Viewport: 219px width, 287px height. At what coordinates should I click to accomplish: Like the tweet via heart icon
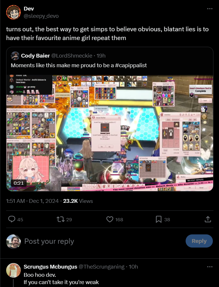pos(110,219)
